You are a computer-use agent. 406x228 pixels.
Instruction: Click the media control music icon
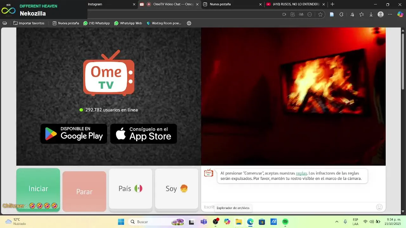click(x=352, y=14)
